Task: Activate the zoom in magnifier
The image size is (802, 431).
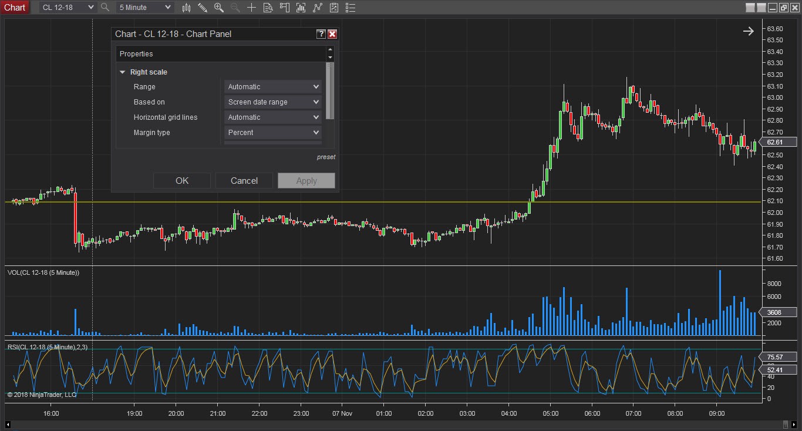Action: click(219, 8)
